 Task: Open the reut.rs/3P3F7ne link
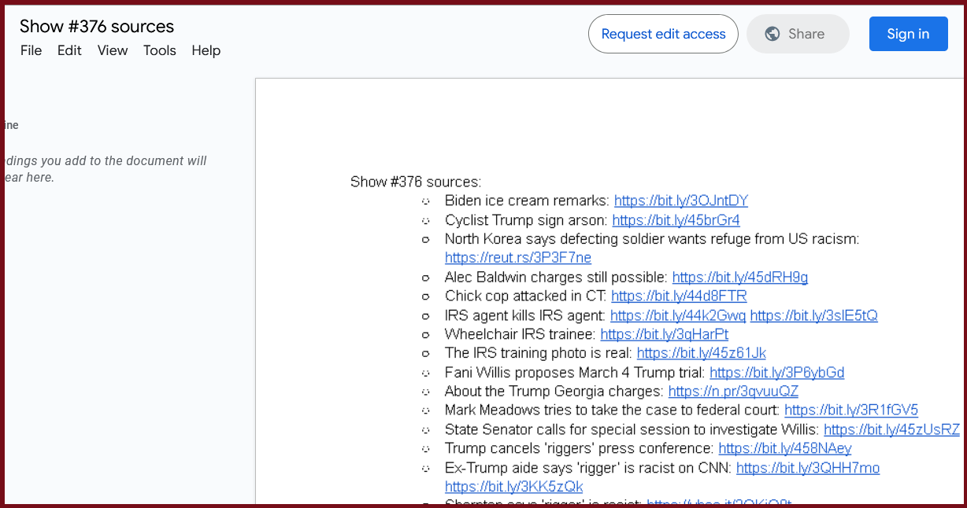click(518, 258)
